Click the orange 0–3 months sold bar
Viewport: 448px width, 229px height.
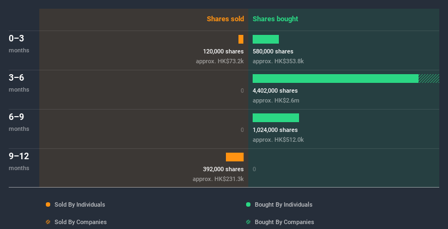tap(241, 39)
